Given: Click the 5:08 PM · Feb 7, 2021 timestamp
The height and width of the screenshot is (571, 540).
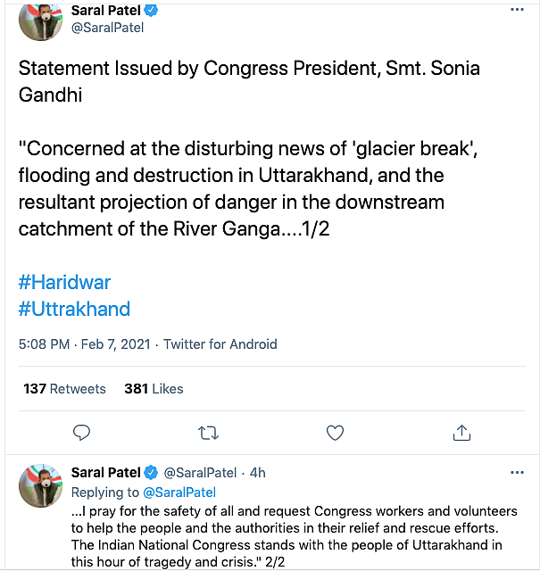Looking at the screenshot, I should [x=85, y=344].
